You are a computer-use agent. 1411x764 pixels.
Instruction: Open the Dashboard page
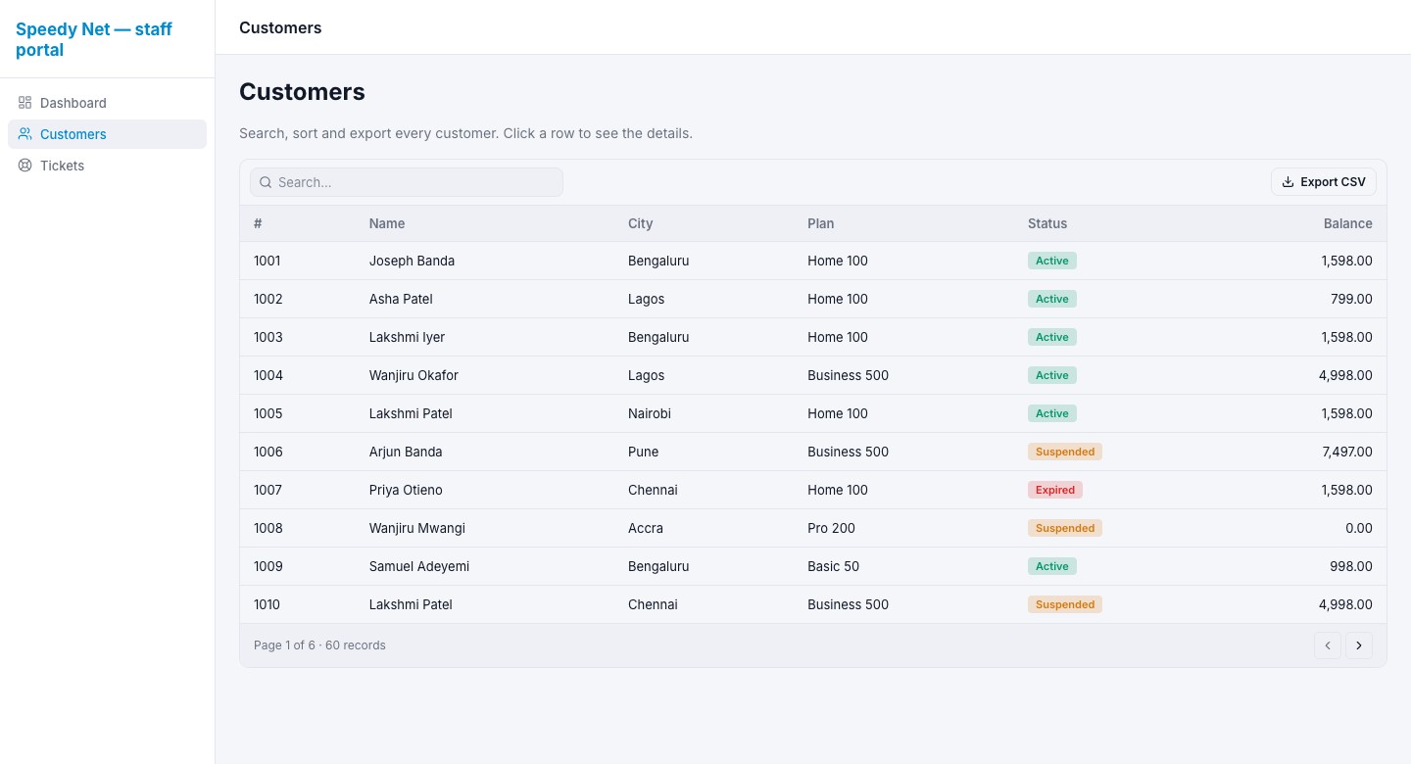coord(107,103)
